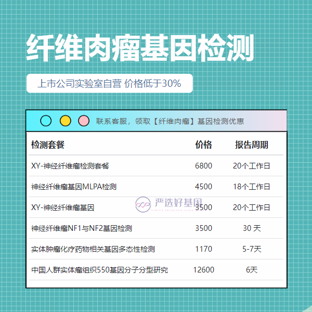Click 联系客服，领取【纤维肉瘤】基因检测优惠 text
The image size is (312, 312).
170,121
